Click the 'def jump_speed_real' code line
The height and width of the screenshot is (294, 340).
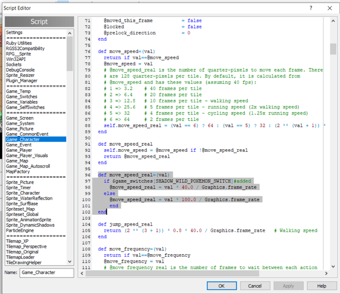pyautogui.click(x=125, y=224)
